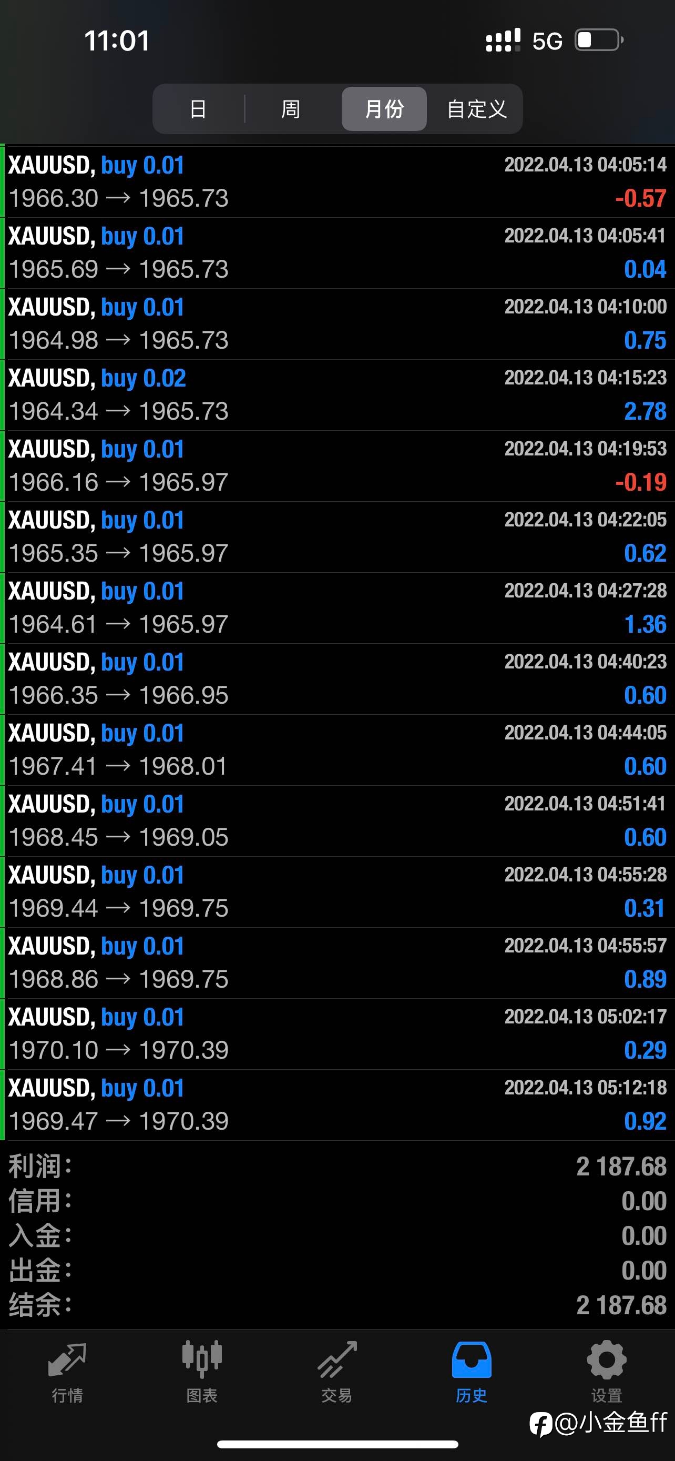
Task: Tap the 信用 credit summary row
Action: [x=337, y=1201]
